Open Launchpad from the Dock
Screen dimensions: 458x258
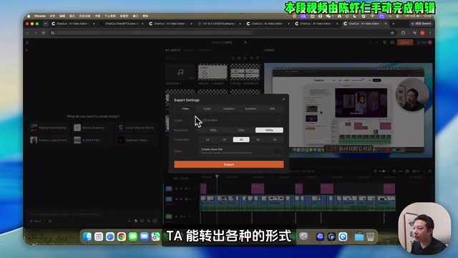point(99,236)
